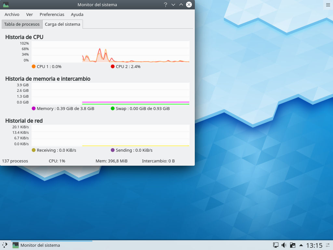333x250 pixels.
Task: Open the Archivo menu
Action: 12,14
